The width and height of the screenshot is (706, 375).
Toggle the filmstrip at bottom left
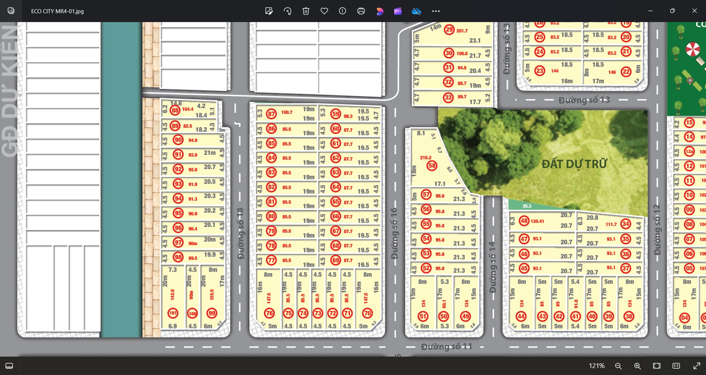(10, 366)
